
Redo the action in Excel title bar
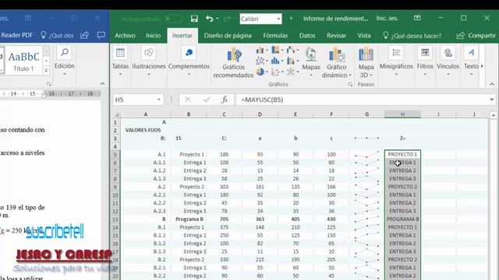pos(227,19)
